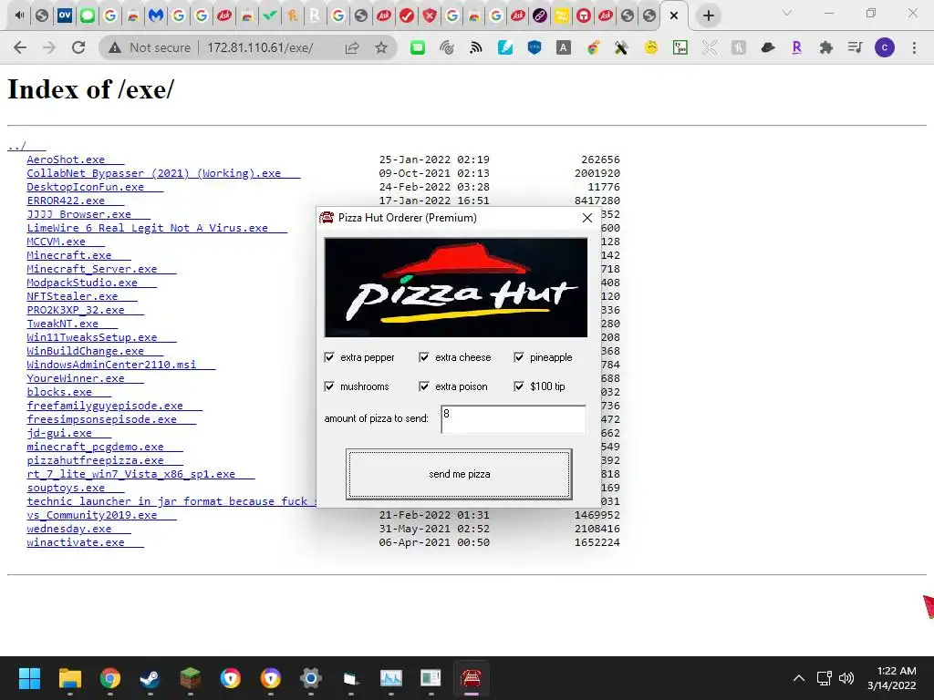Click the grey letter A extension icon
Screen dimensions: 934x700
click(x=563, y=47)
